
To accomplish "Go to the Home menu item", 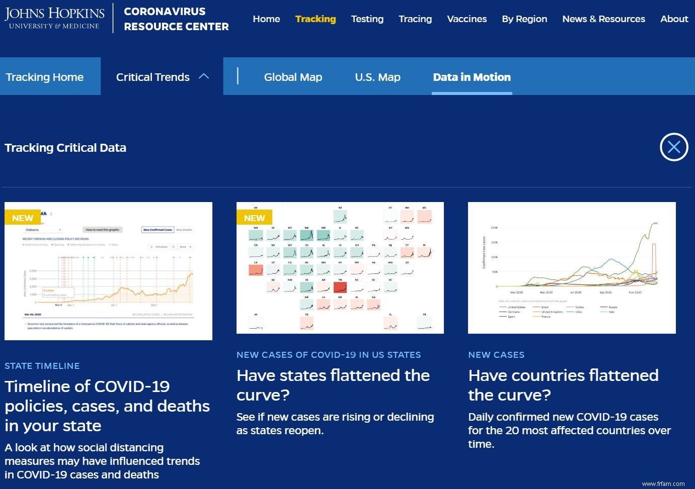I will (266, 19).
